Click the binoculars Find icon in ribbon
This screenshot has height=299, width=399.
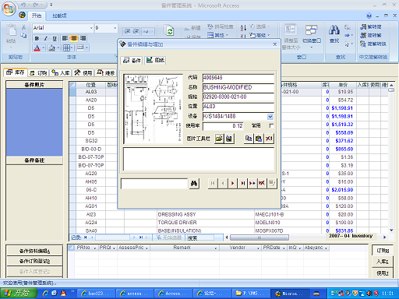(x=334, y=30)
